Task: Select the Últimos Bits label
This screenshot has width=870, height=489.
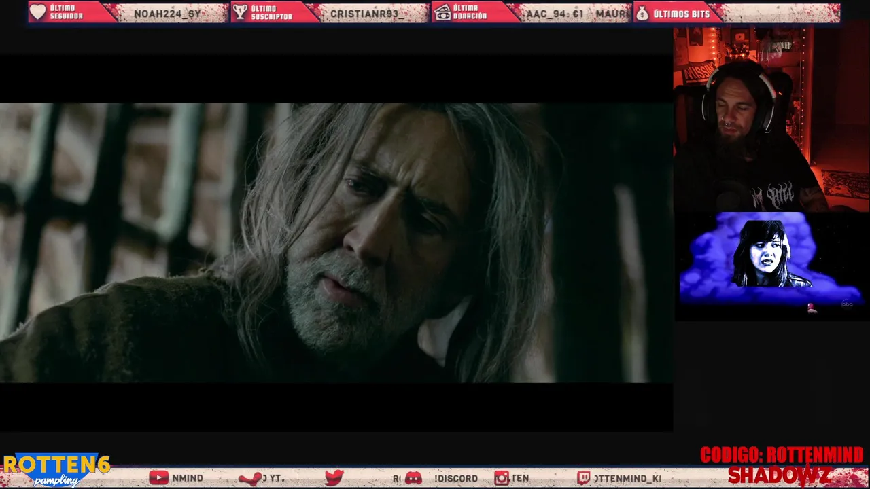Action: click(681, 14)
